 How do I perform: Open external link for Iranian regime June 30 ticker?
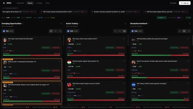tap(186, 12)
